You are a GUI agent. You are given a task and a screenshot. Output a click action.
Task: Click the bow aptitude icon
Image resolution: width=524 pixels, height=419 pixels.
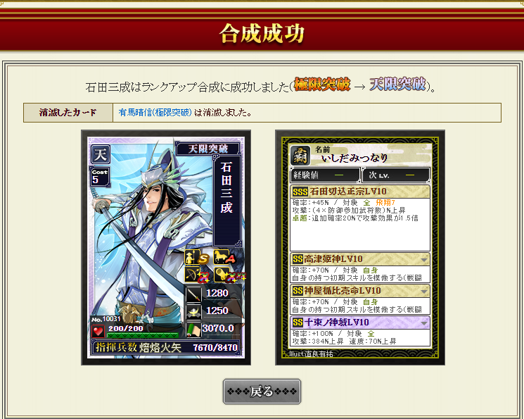[x=197, y=275]
